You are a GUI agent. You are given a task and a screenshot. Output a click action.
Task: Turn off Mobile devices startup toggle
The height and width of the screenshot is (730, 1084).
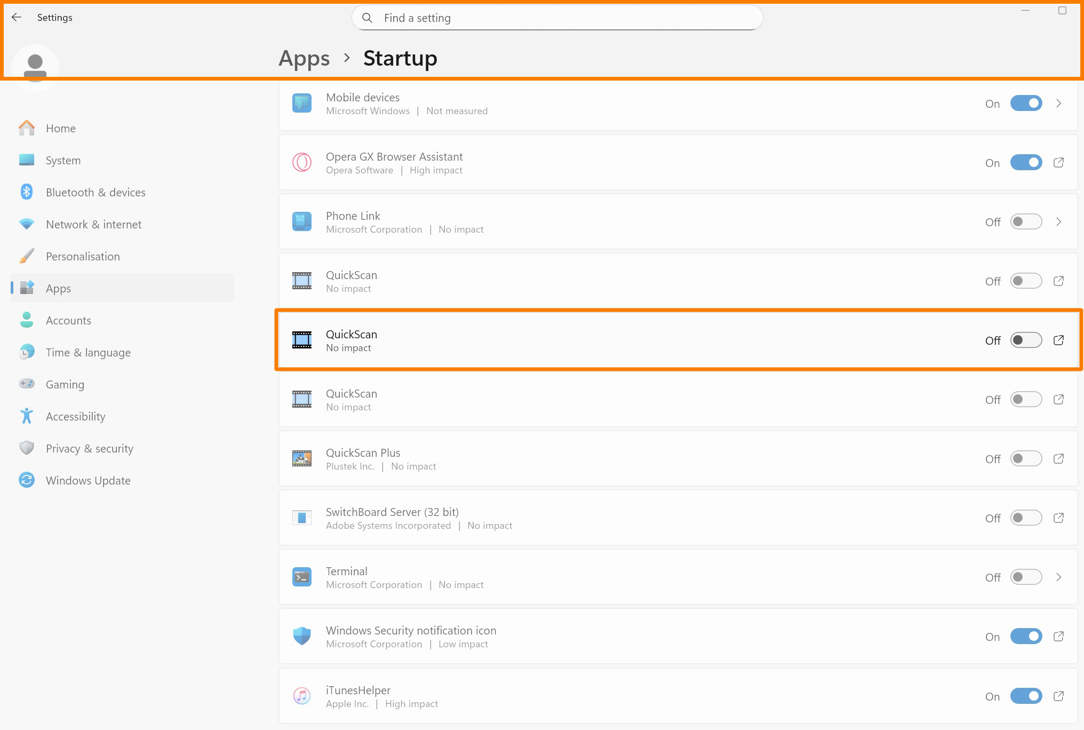(x=1026, y=104)
